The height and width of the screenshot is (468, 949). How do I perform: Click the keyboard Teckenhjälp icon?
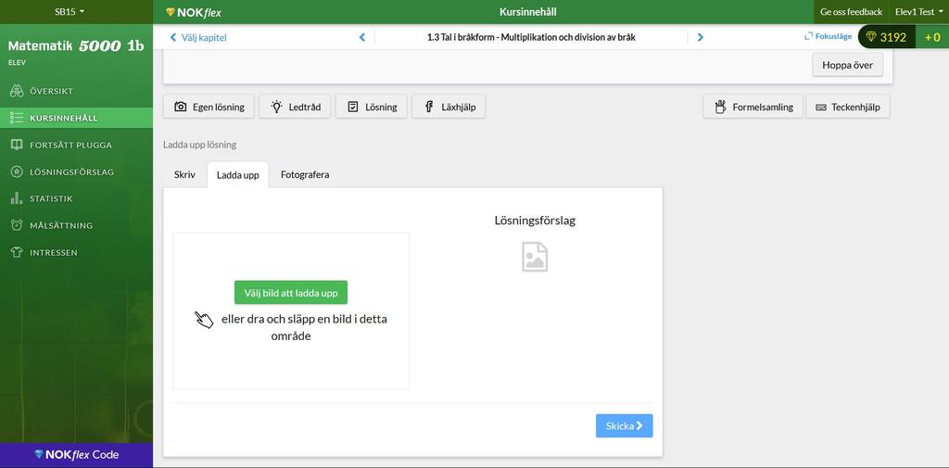(x=821, y=108)
